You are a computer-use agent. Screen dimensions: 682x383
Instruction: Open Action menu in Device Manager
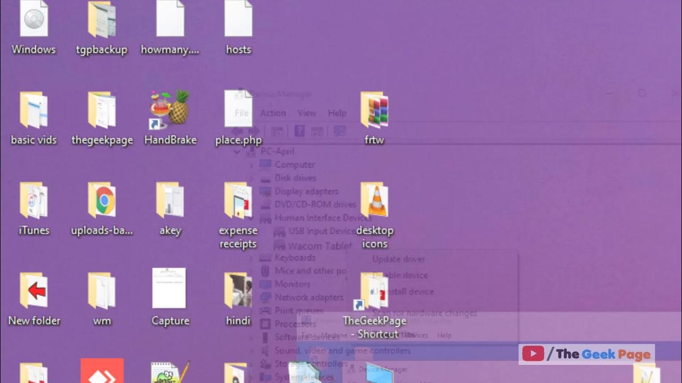tap(273, 113)
